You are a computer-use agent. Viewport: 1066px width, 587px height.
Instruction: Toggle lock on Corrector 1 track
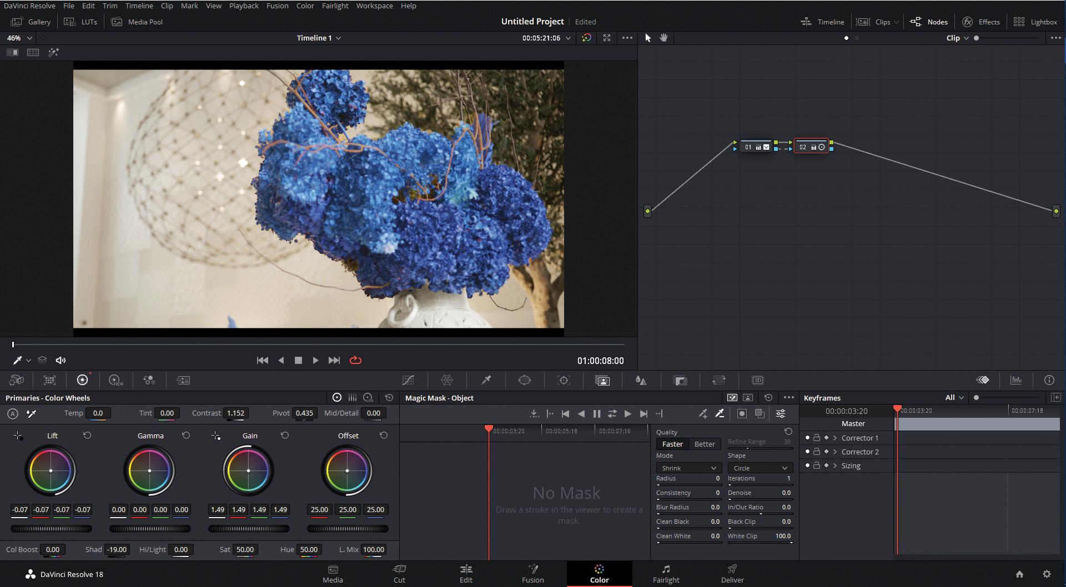pyautogui.click(x=817, y=438)
